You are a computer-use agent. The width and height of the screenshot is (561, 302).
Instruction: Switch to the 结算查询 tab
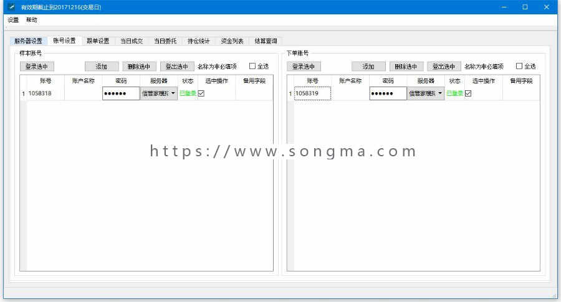coord(266,41)
